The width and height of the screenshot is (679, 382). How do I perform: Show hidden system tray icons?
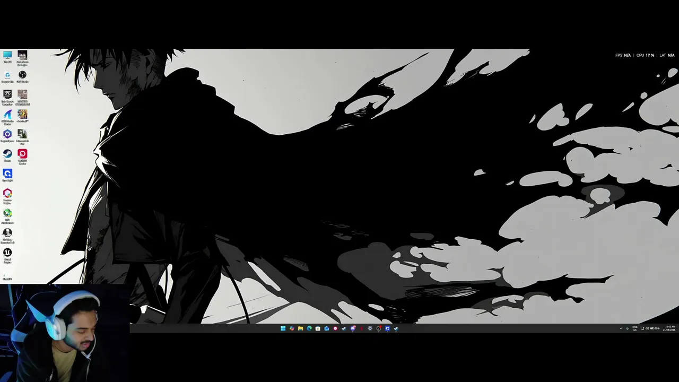click(621, 328)
